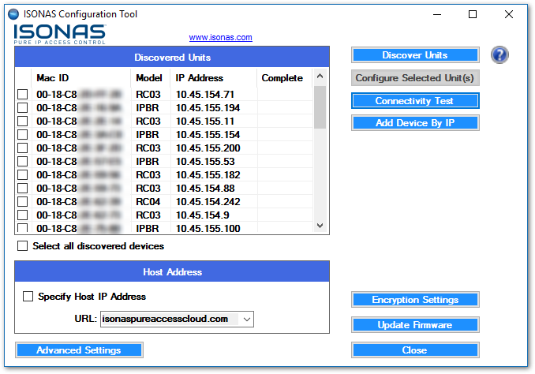Click the ISONAS app icon in title bar
This screenshot has height=374, width=535.
click(x=13, y=14)
